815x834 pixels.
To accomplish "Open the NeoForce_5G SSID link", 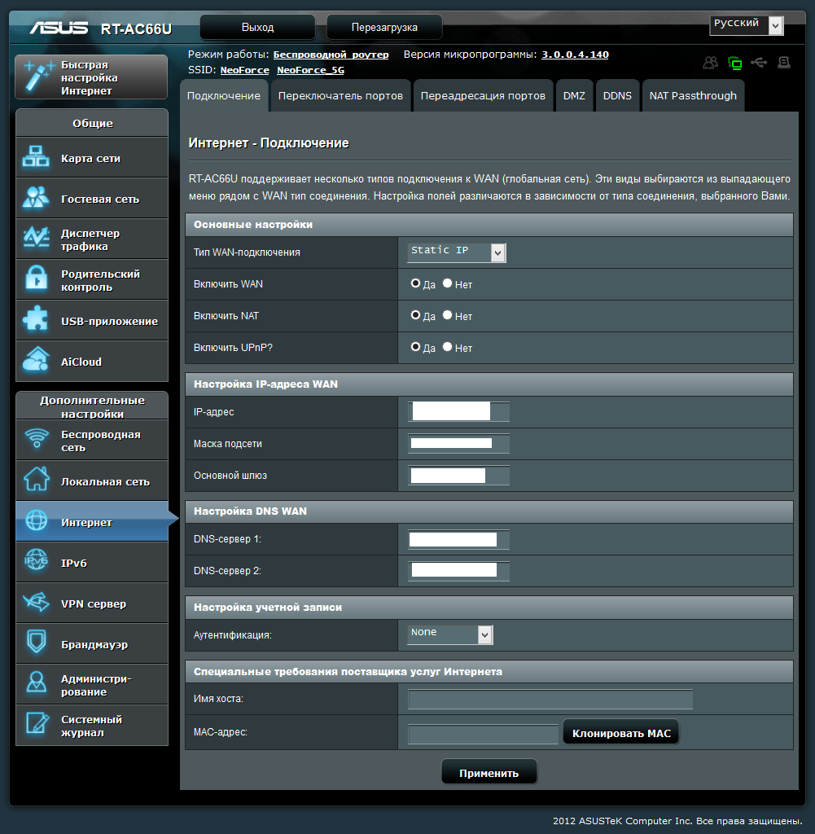I will click(x=310, y=70).
